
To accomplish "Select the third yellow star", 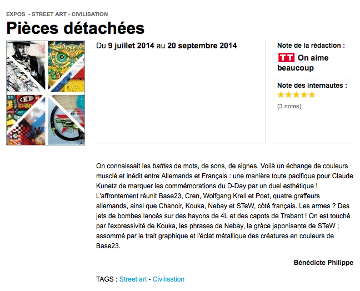I will 297,95.
